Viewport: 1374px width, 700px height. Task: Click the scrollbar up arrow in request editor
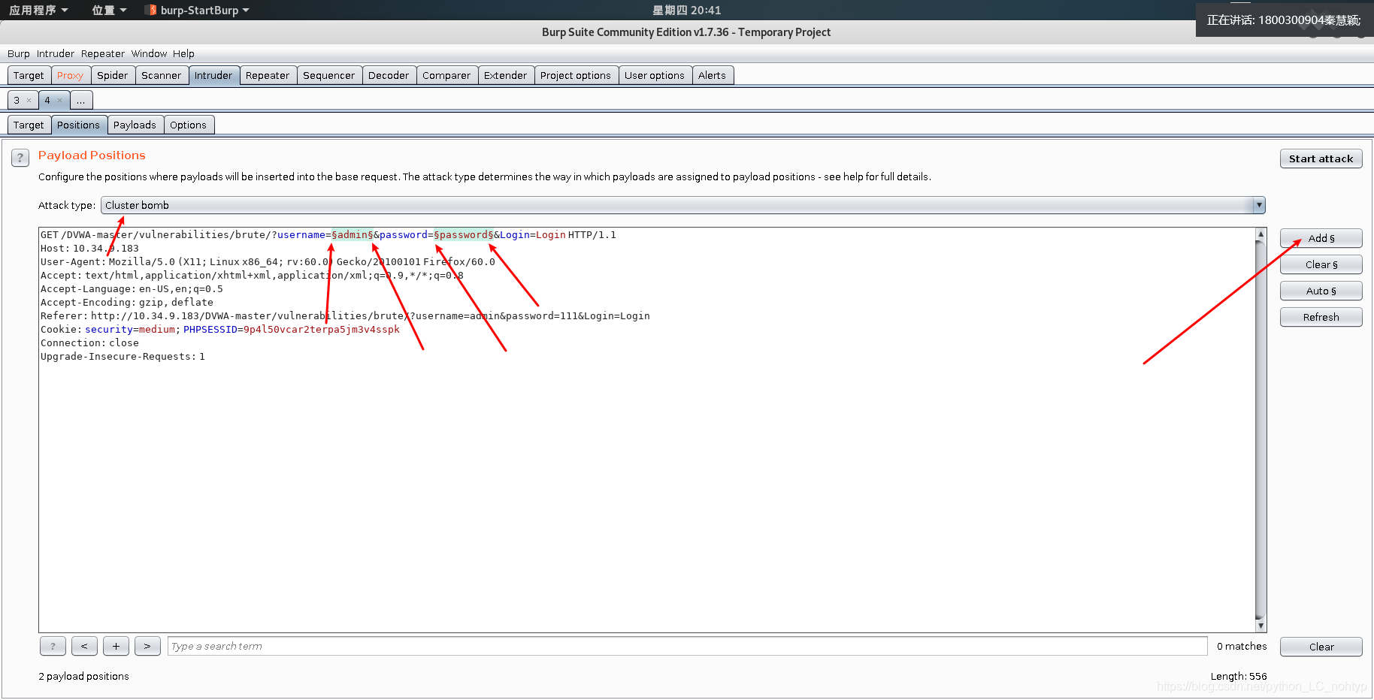[x=1261, y=234]
